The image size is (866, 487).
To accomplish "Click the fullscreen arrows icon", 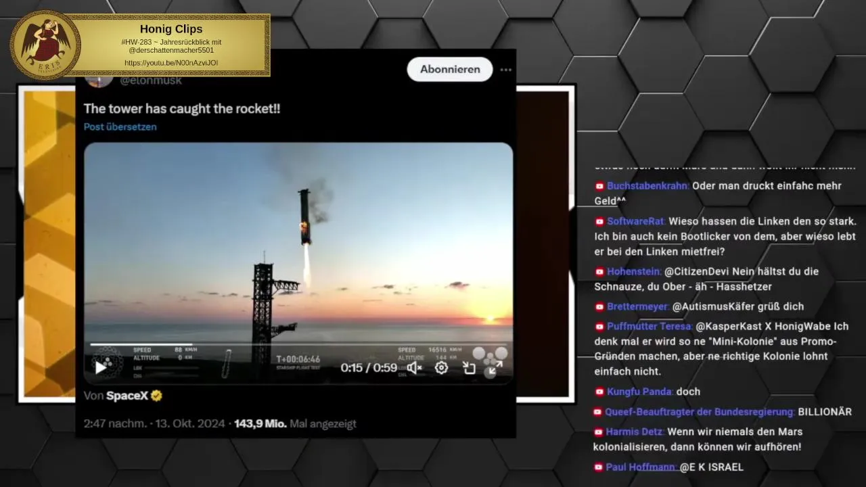I will coord(495,368).
